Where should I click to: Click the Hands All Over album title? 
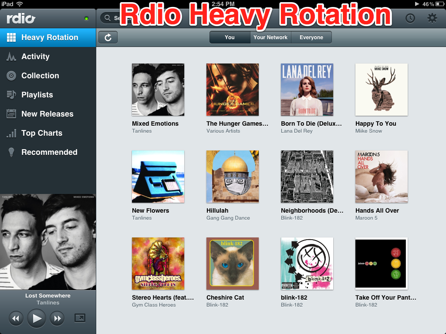[377, 210]
